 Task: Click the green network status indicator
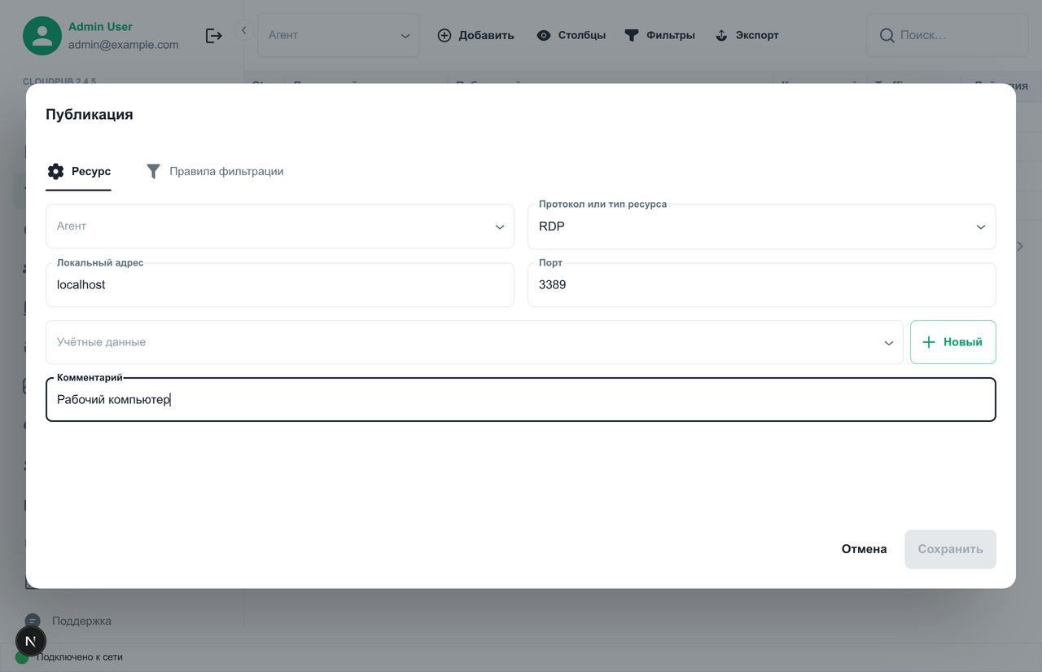tap(22, 657)
